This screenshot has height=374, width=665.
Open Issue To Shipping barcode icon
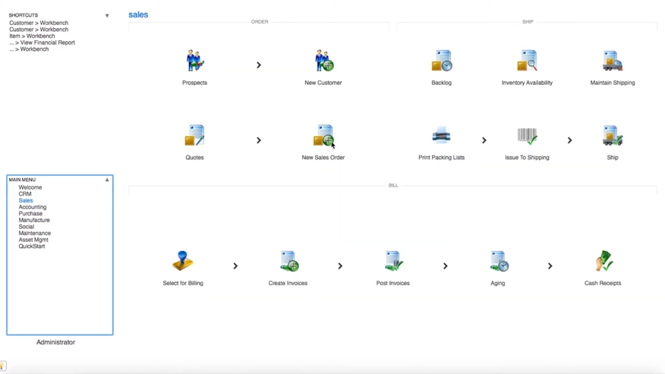coord(527,136)
